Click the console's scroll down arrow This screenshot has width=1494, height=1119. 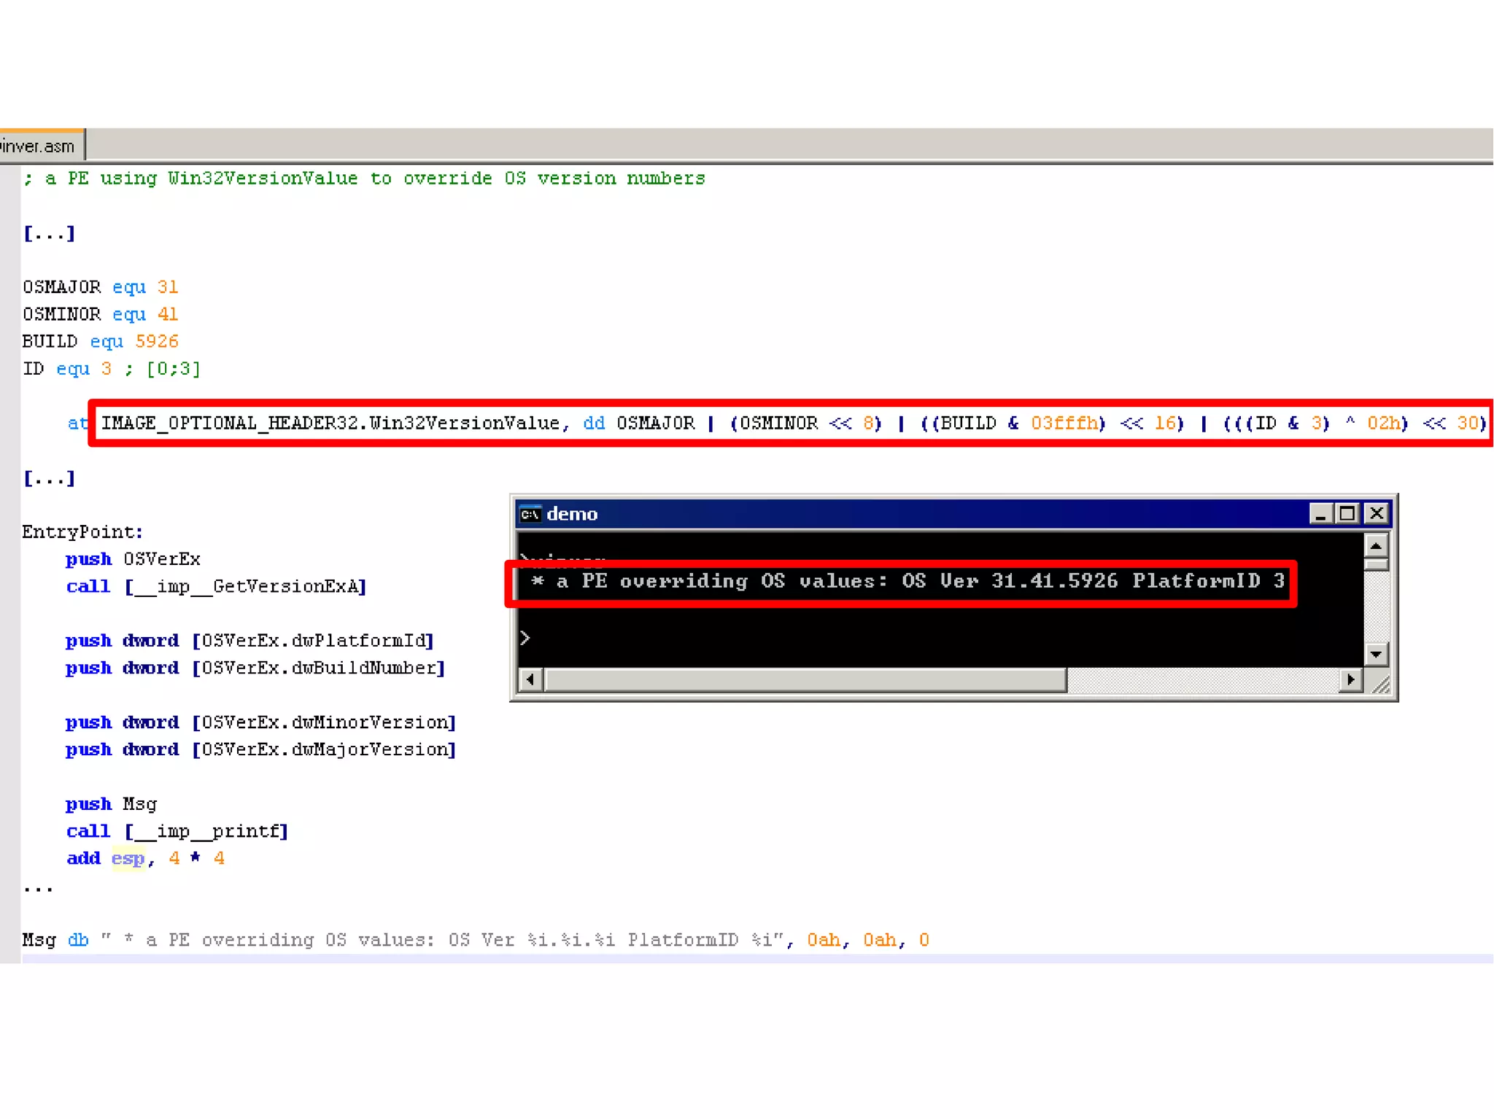1376,654
